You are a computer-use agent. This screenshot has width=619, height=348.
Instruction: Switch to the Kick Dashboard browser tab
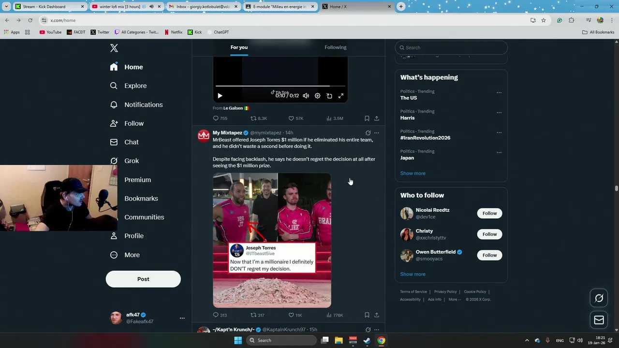tap(50, 7)
